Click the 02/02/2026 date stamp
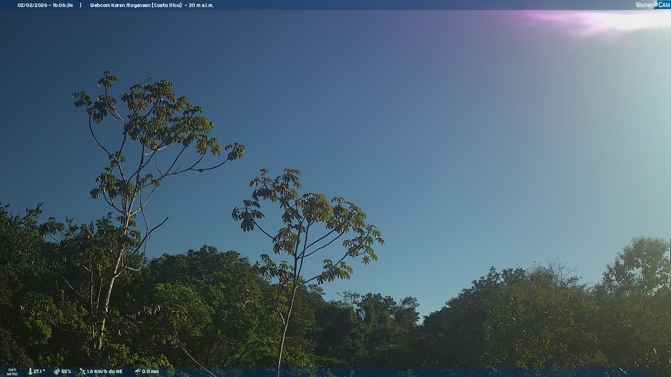Screen dimensions: 671x377 [32, 5]
